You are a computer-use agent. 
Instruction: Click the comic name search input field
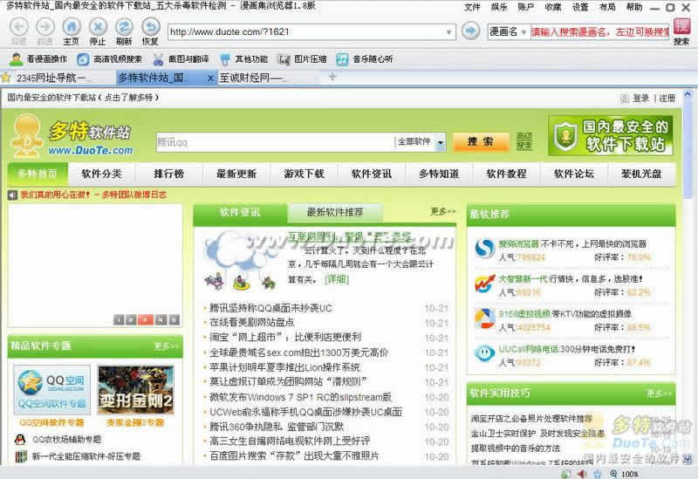[x=599, y=32]
